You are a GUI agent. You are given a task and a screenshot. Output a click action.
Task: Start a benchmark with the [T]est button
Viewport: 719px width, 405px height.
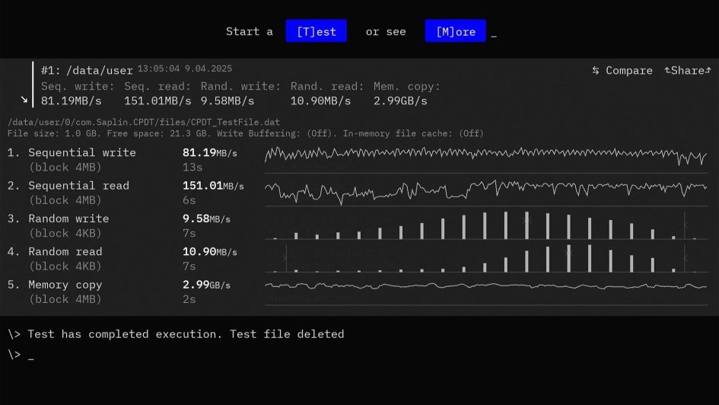[x=316, y=31]
